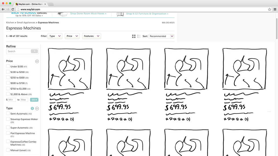
Task: Reload the Wayfair page
Action: coord(13,9)
